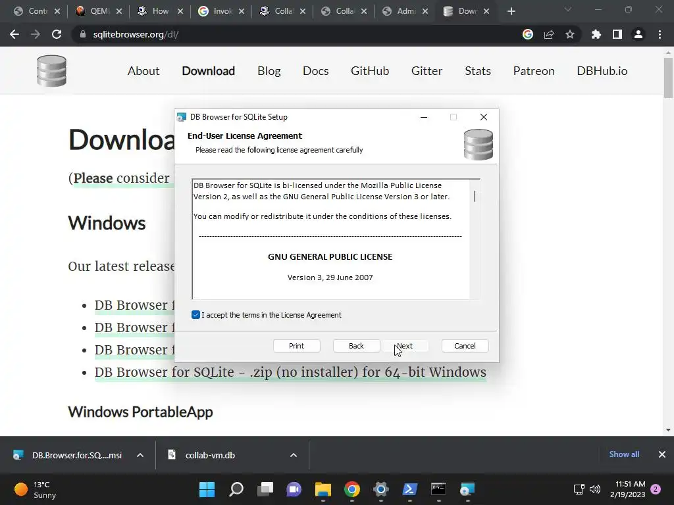
Task: Open the About page
Action: (143, 71)
